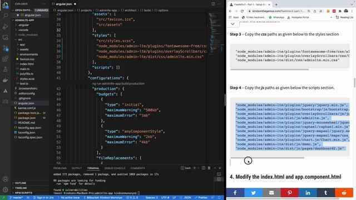Image resolution: width=356 pixels, height=200 pixels.
Task: Switch to COMMENTS panel tab
Action: coord(137,168)
